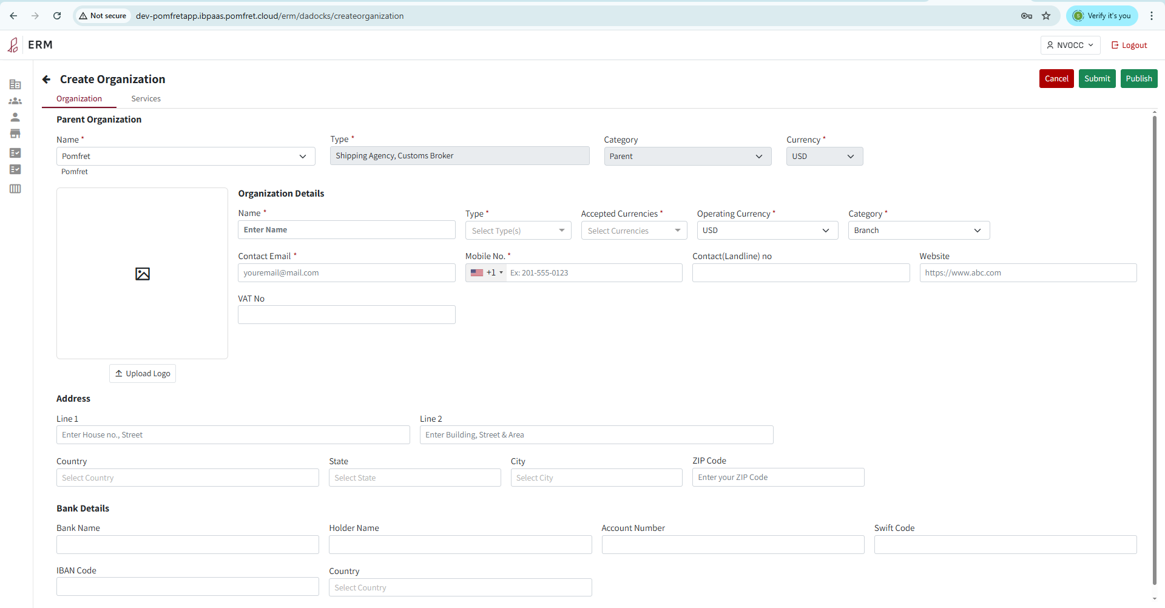Go back using the Create Organization arrow
This screenshot has height=608, width=1165.
point(46,79)
